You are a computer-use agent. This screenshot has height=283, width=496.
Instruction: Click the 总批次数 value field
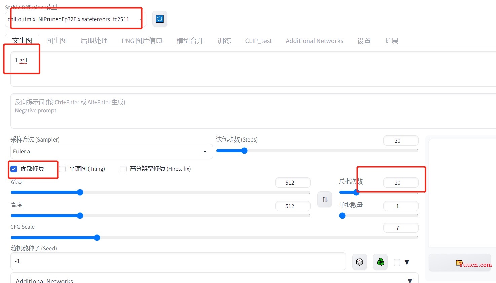click(x=401, y=183)
